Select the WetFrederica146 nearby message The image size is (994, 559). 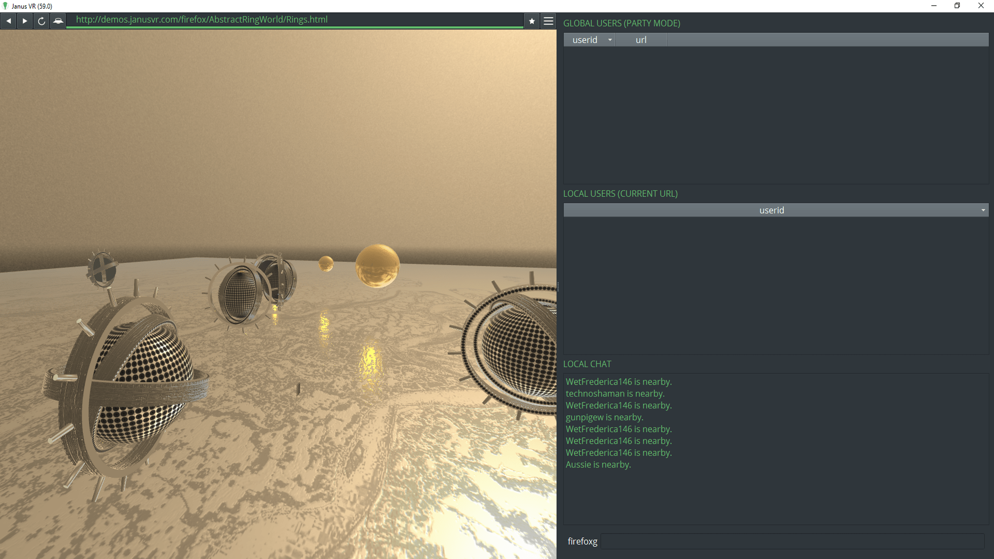[x=619, y=381]
